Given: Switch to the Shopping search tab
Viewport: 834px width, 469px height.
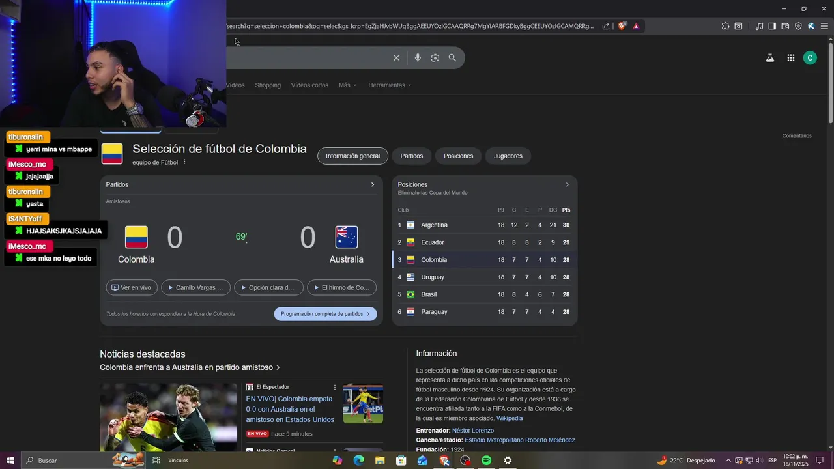Looking at the screenshot, I should tap(268, 85).
